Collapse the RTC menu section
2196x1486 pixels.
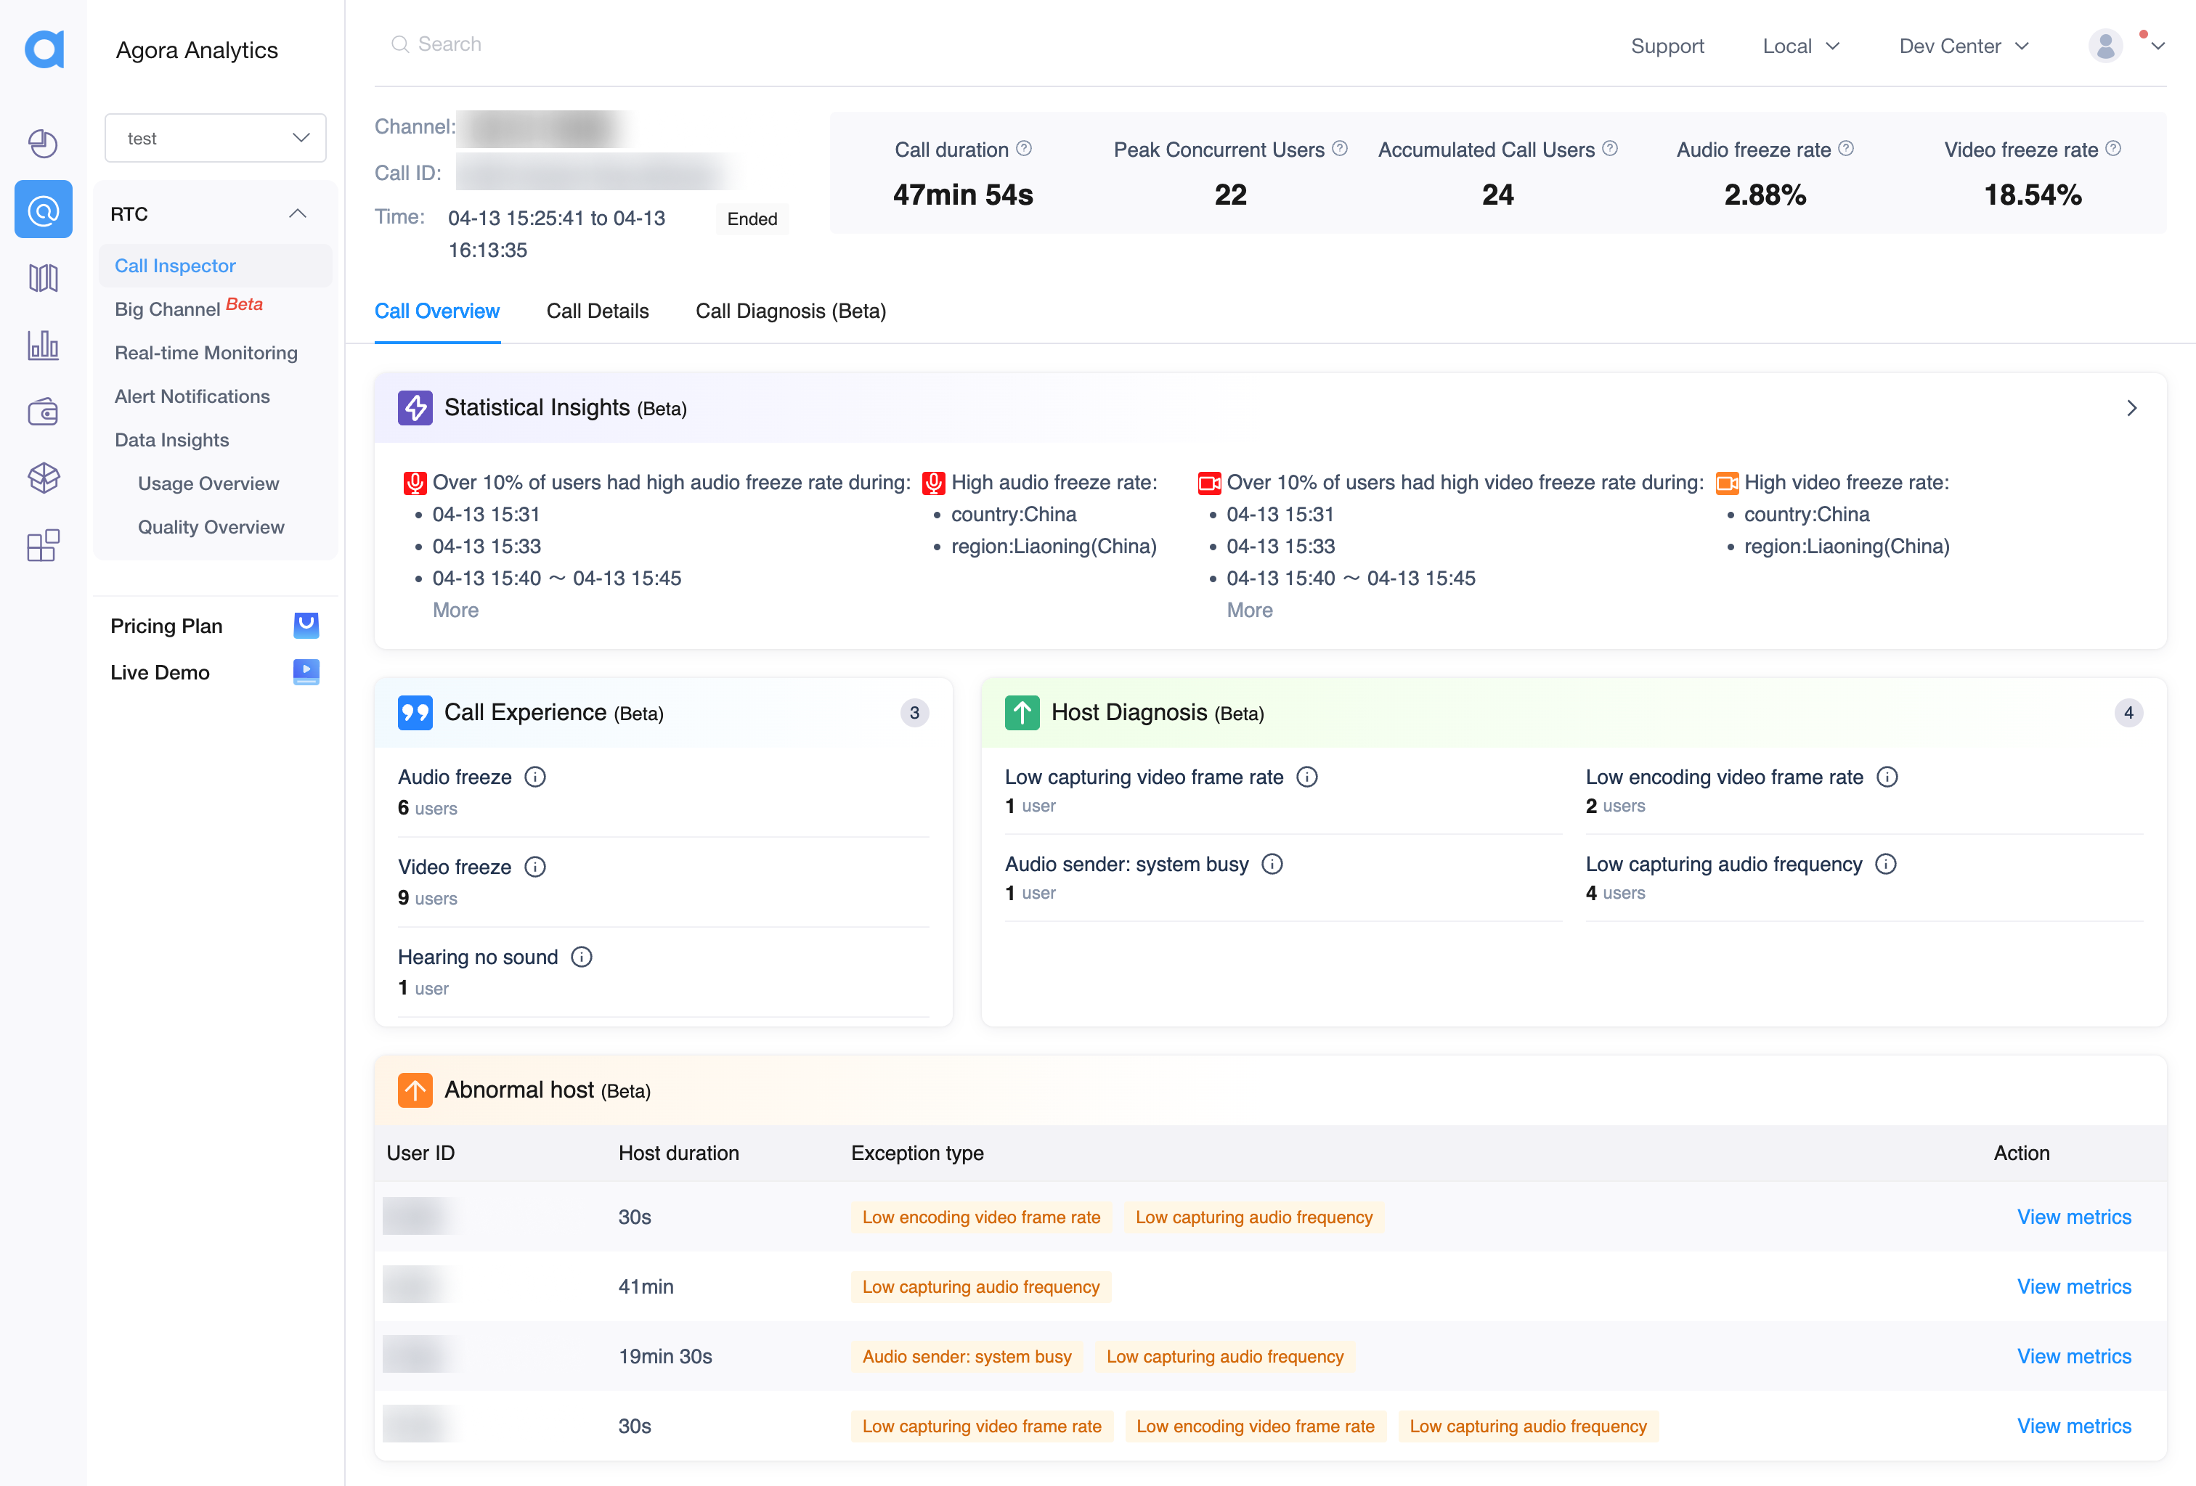298,213
